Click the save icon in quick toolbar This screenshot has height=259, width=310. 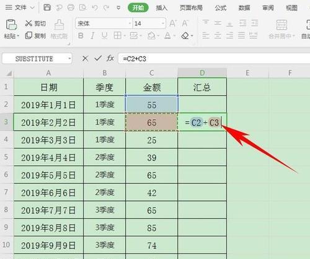pos(47,7)
